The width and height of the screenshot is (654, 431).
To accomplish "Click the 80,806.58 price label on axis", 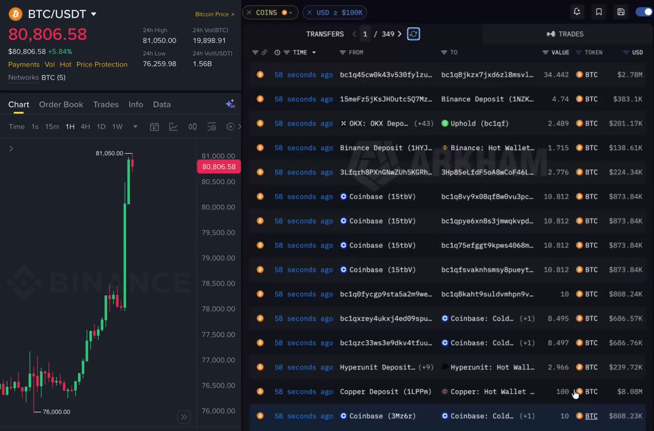I will 219,167.
